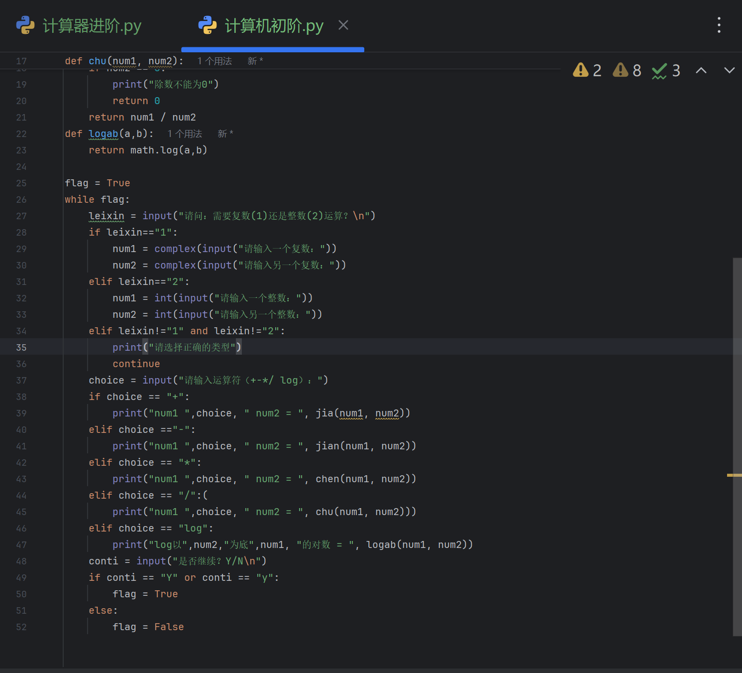Image resolution: width=742 pixels, height=673 pixels.
Task: Click print("除数不能为0") on line 19
Action: (x=166, y=84)
